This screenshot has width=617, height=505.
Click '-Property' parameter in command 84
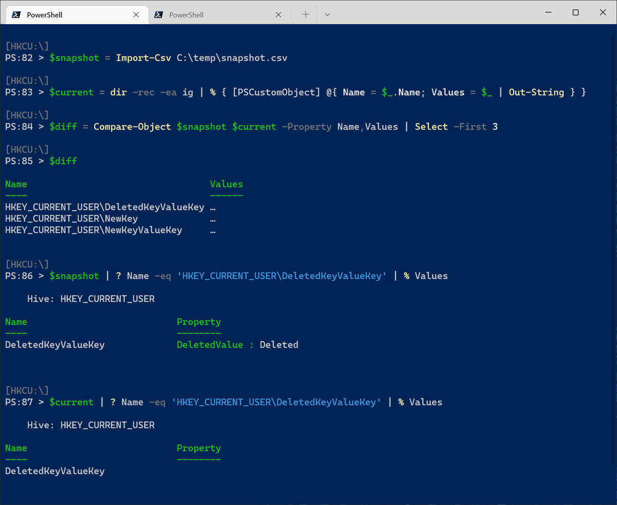(307, 127)
